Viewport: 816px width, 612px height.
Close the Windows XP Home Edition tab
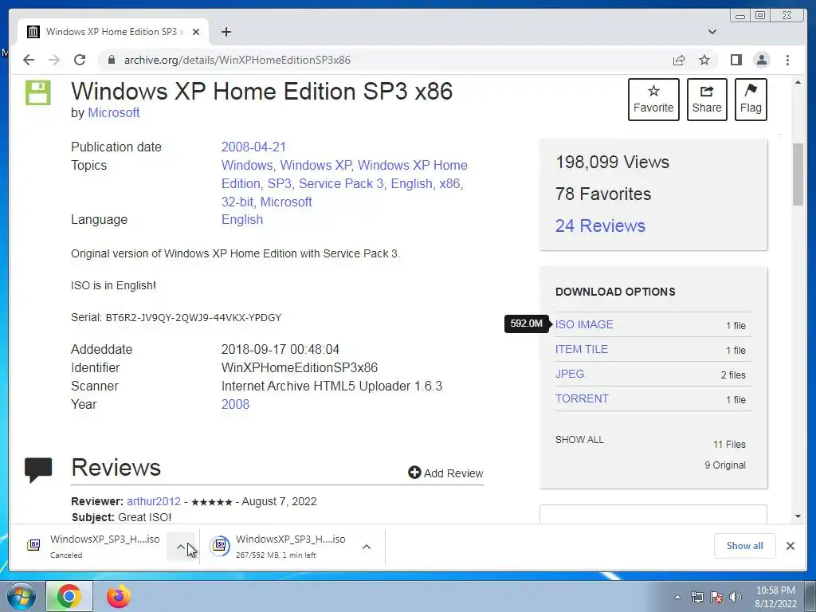[x=196, y=32]
